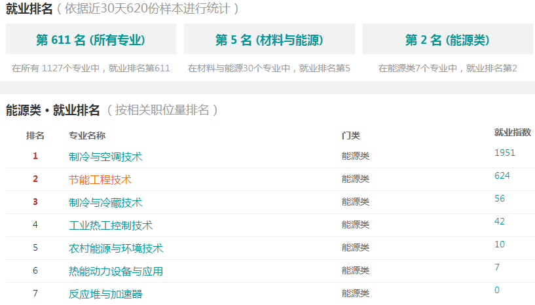
Task: Open the 工业热工控制技术 major link
Action: (x=111, y=225)
